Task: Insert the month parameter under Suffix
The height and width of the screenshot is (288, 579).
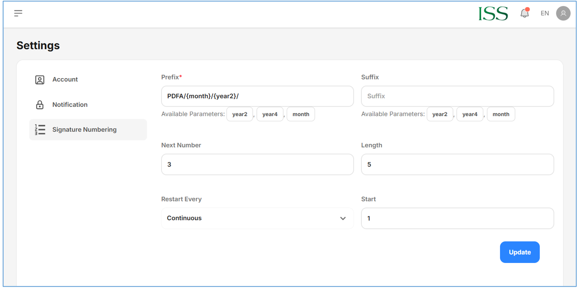Action: point(501,114)
